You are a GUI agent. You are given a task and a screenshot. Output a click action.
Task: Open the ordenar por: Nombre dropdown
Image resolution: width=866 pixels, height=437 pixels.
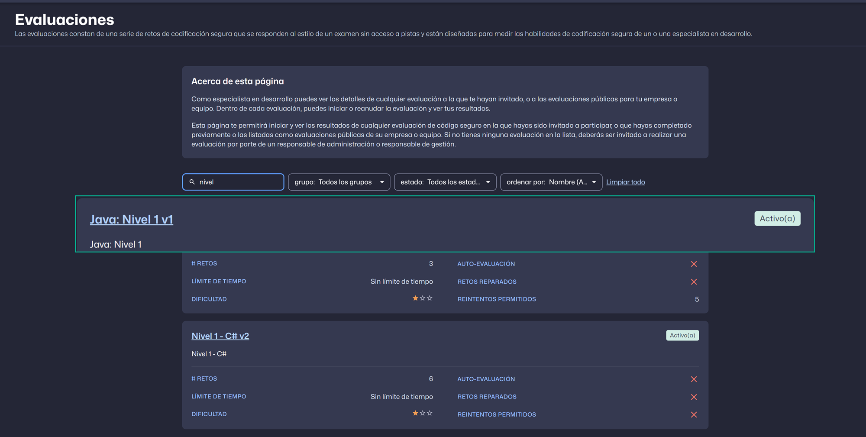click(x=551, y=182)
